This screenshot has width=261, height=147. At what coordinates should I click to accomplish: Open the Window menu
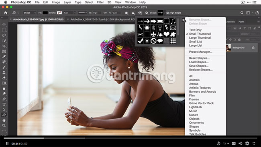point(130,2)
